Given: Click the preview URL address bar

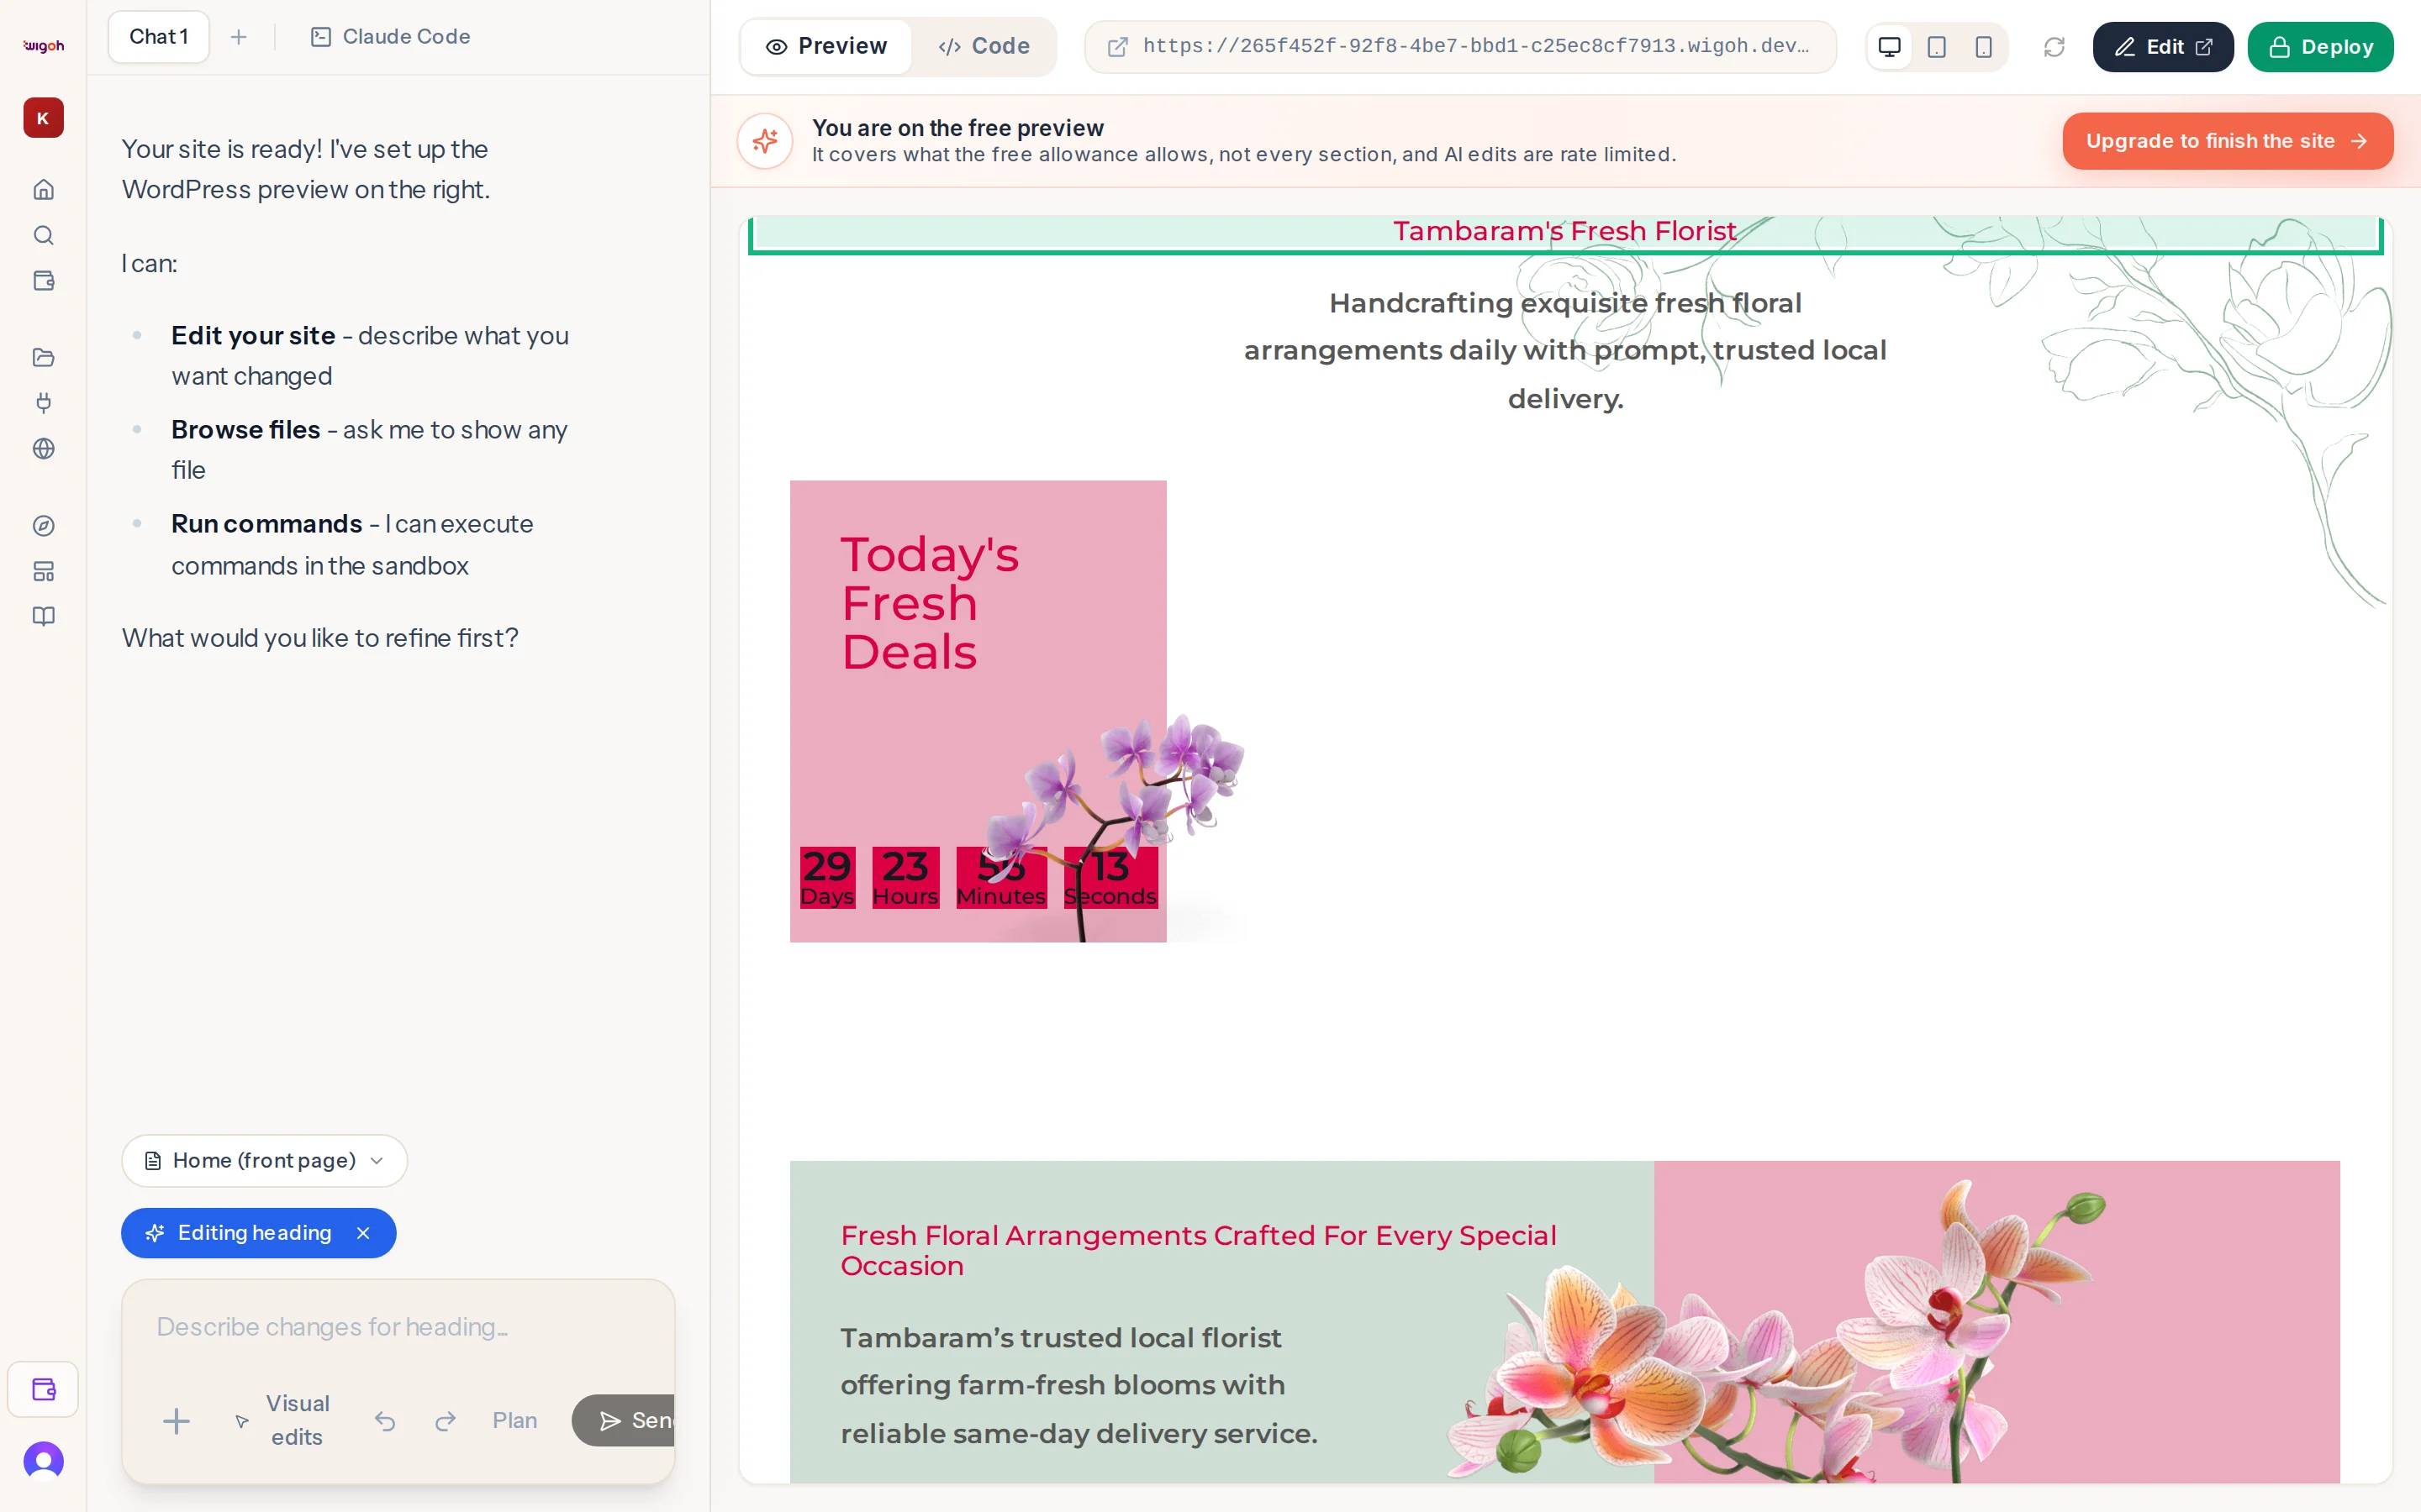Looking at the screenshot, I should tap(1461, 47).
